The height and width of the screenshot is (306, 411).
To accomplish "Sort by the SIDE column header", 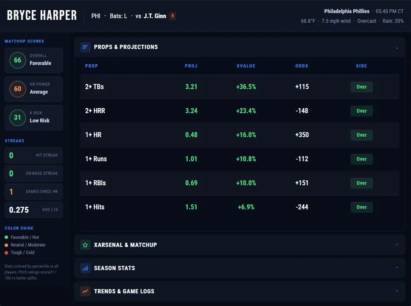I will [362, 66].
